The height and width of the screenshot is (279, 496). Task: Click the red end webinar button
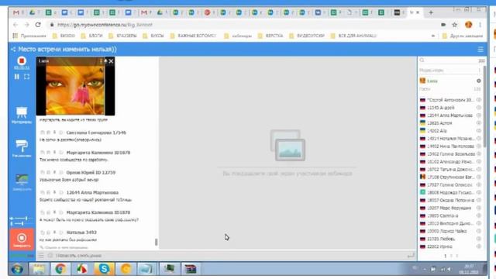click(x=22, y=239)
